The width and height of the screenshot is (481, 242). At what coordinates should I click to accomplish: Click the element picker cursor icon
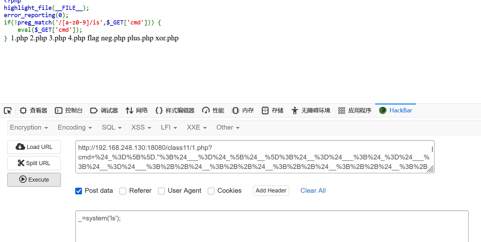(8, 111)
